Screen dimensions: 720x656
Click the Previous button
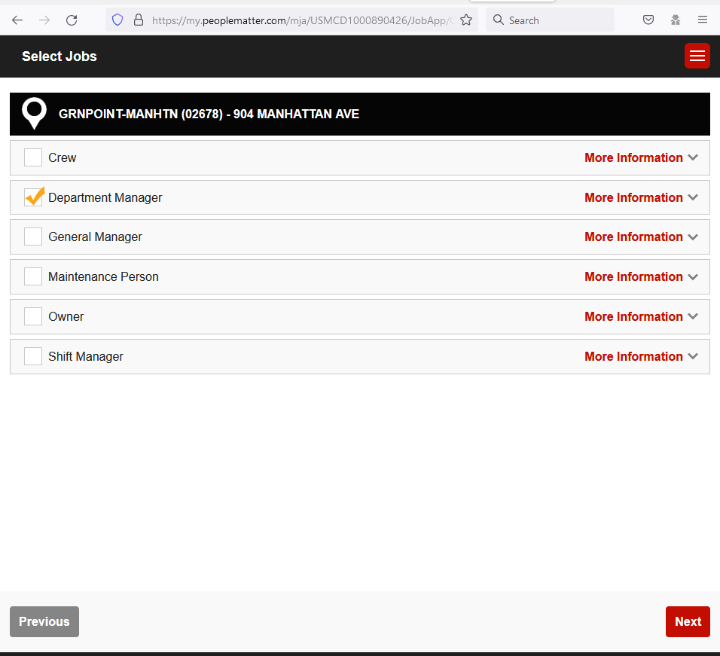point(44,621)
